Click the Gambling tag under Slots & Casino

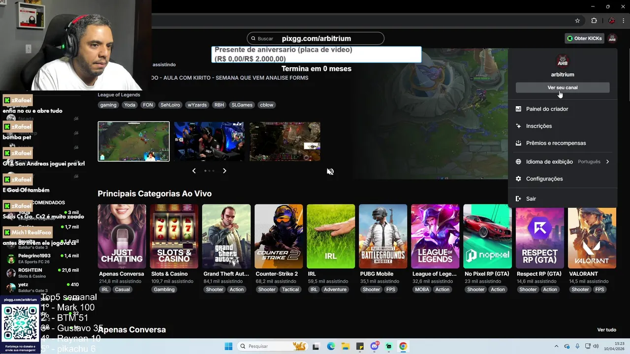pos(164,290)
